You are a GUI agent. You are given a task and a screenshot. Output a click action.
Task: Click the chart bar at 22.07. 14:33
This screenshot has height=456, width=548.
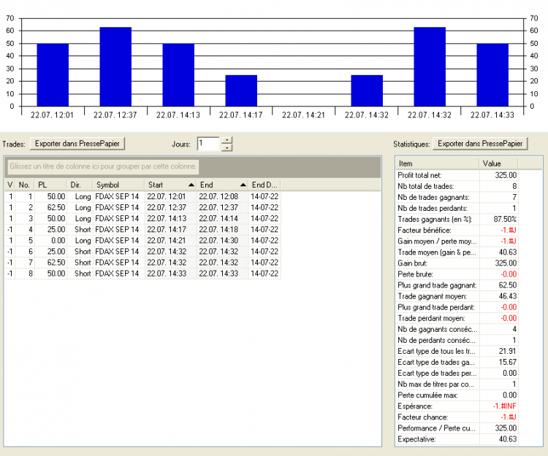tap(492, 74)
